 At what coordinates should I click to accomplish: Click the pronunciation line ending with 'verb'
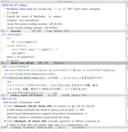(21, 102)
